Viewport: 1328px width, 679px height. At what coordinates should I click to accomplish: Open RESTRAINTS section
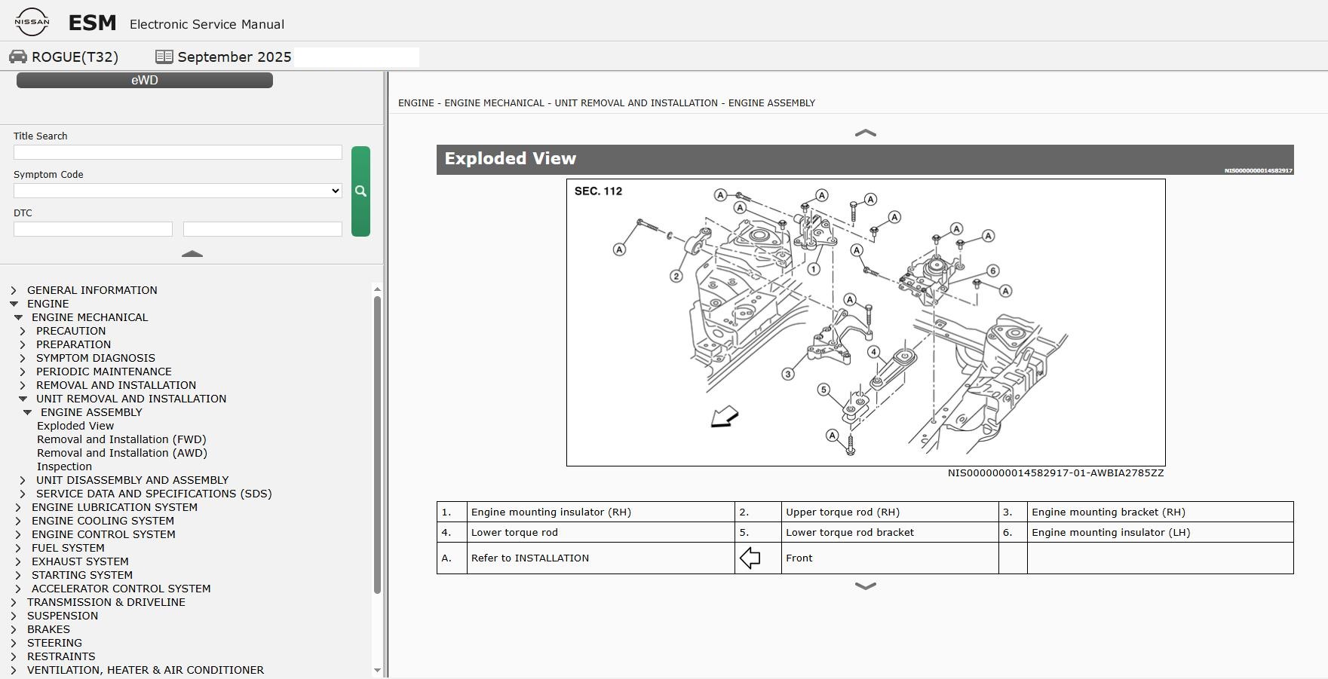[61, 656]
